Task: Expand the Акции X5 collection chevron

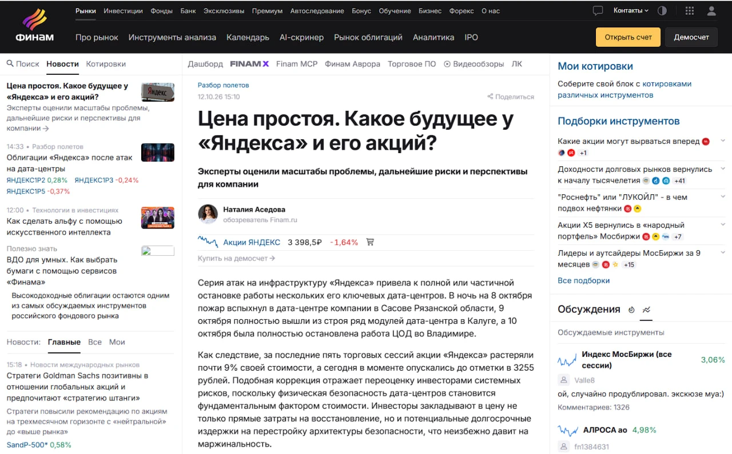Action: click(x=723, y=224)
